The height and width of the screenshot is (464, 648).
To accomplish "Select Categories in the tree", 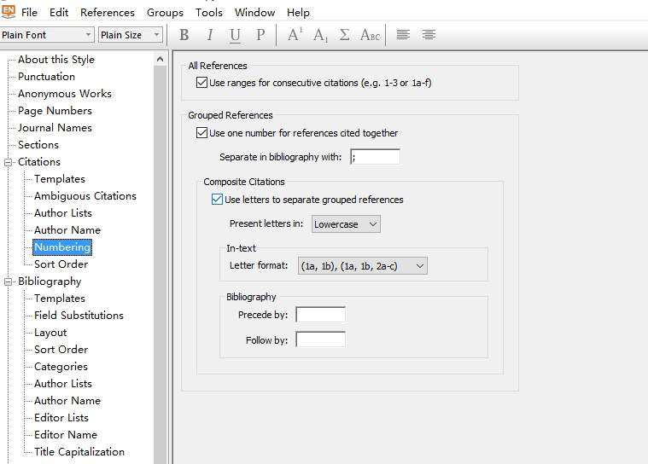I will [61, 367].
